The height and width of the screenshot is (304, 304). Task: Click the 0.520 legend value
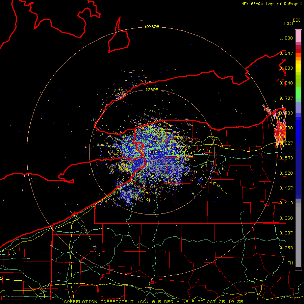coord(286,173)
